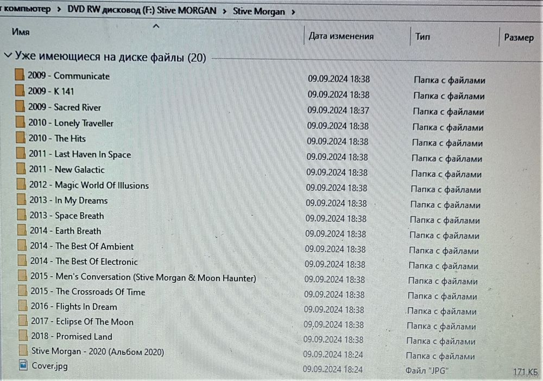
Task: Click 'Папка с файлами' type in Communicate row
Action: tap(450, 80)
